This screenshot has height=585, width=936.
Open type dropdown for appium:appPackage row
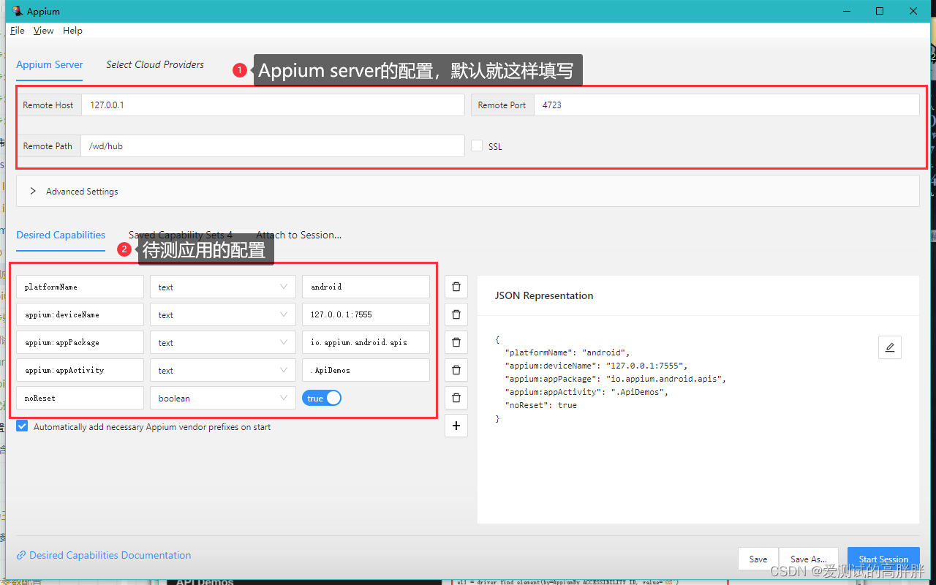point(222,342)
